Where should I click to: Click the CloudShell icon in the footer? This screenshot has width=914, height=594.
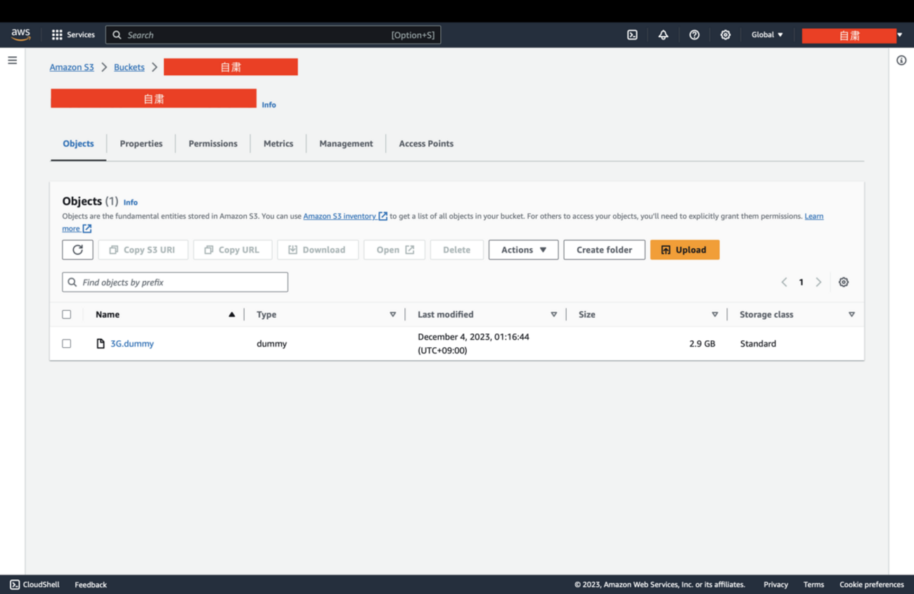coord(15,584)
